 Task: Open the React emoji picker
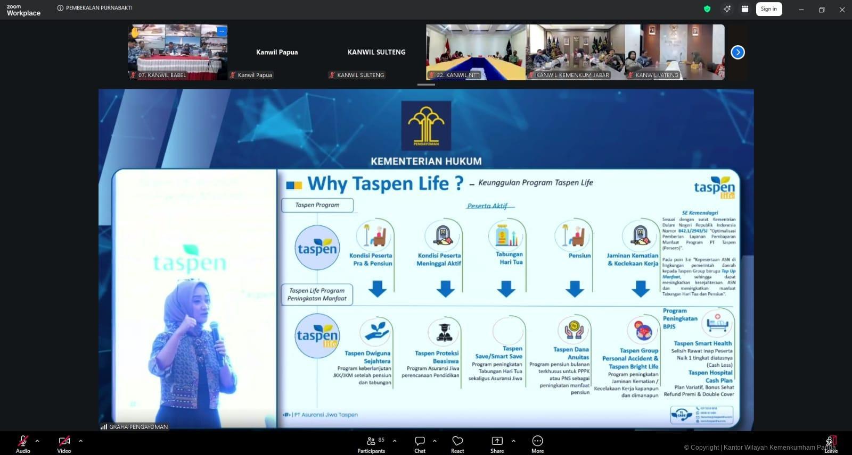457,444
